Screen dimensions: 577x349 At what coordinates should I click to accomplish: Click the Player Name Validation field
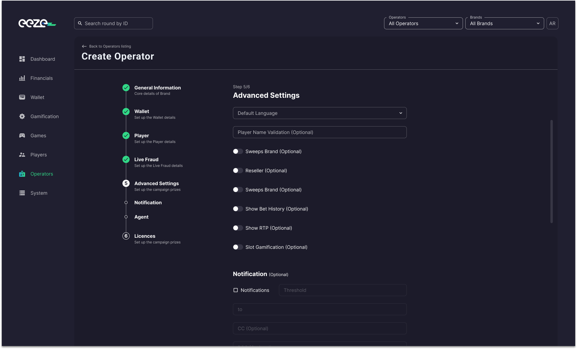click(x=320, y=132)
